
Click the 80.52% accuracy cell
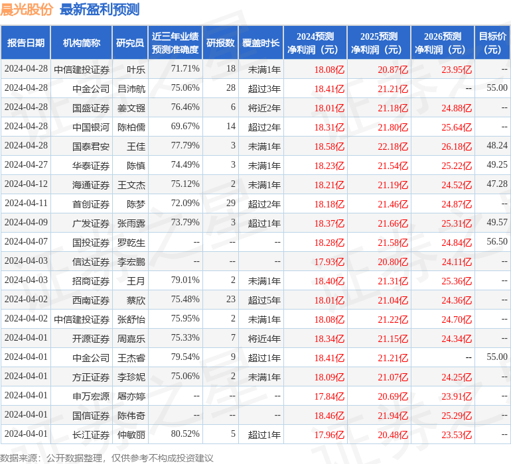click(185, 434)
